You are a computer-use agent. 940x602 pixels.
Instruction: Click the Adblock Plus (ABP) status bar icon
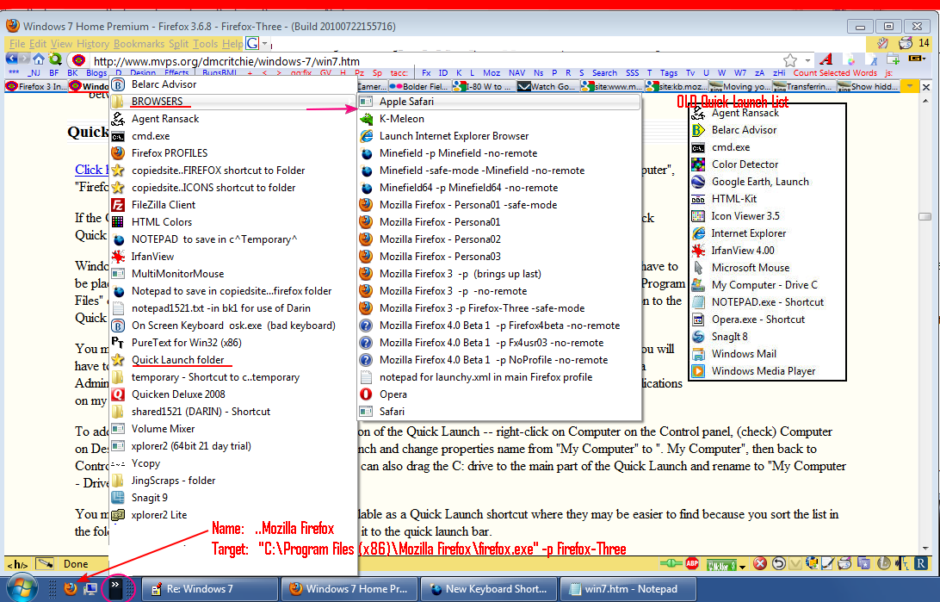(692, 563)
